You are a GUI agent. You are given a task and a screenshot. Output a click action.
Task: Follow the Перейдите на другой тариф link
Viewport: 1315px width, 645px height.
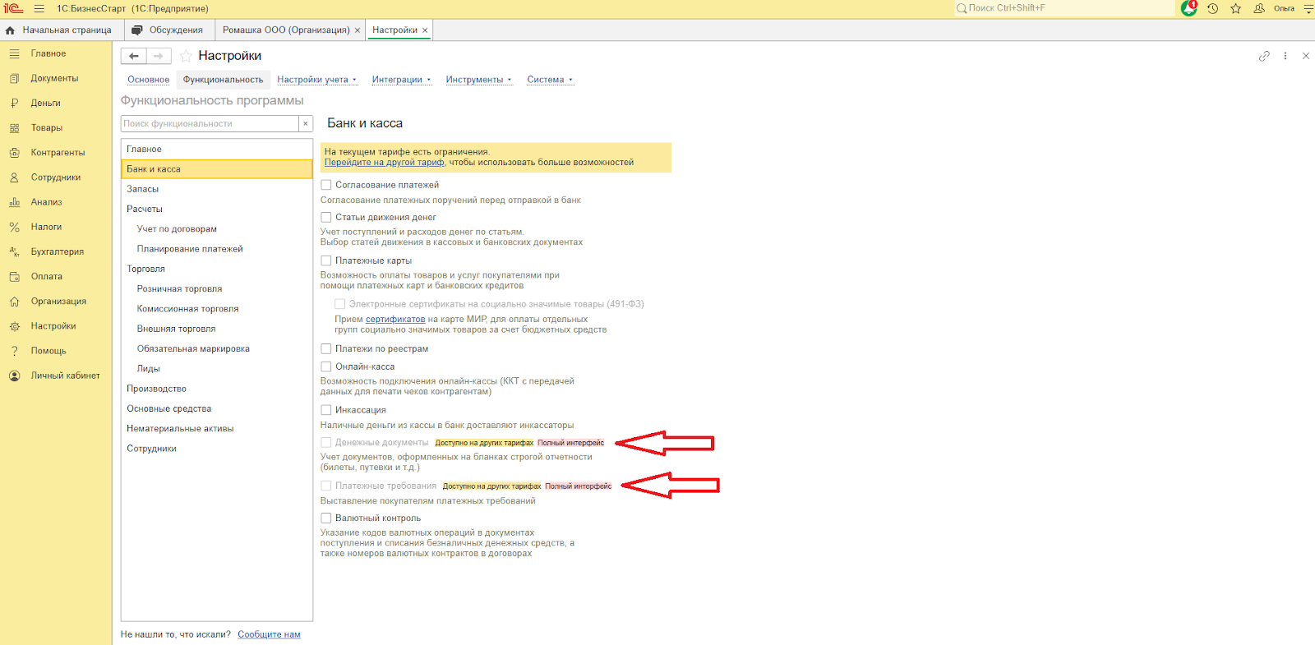384,163
